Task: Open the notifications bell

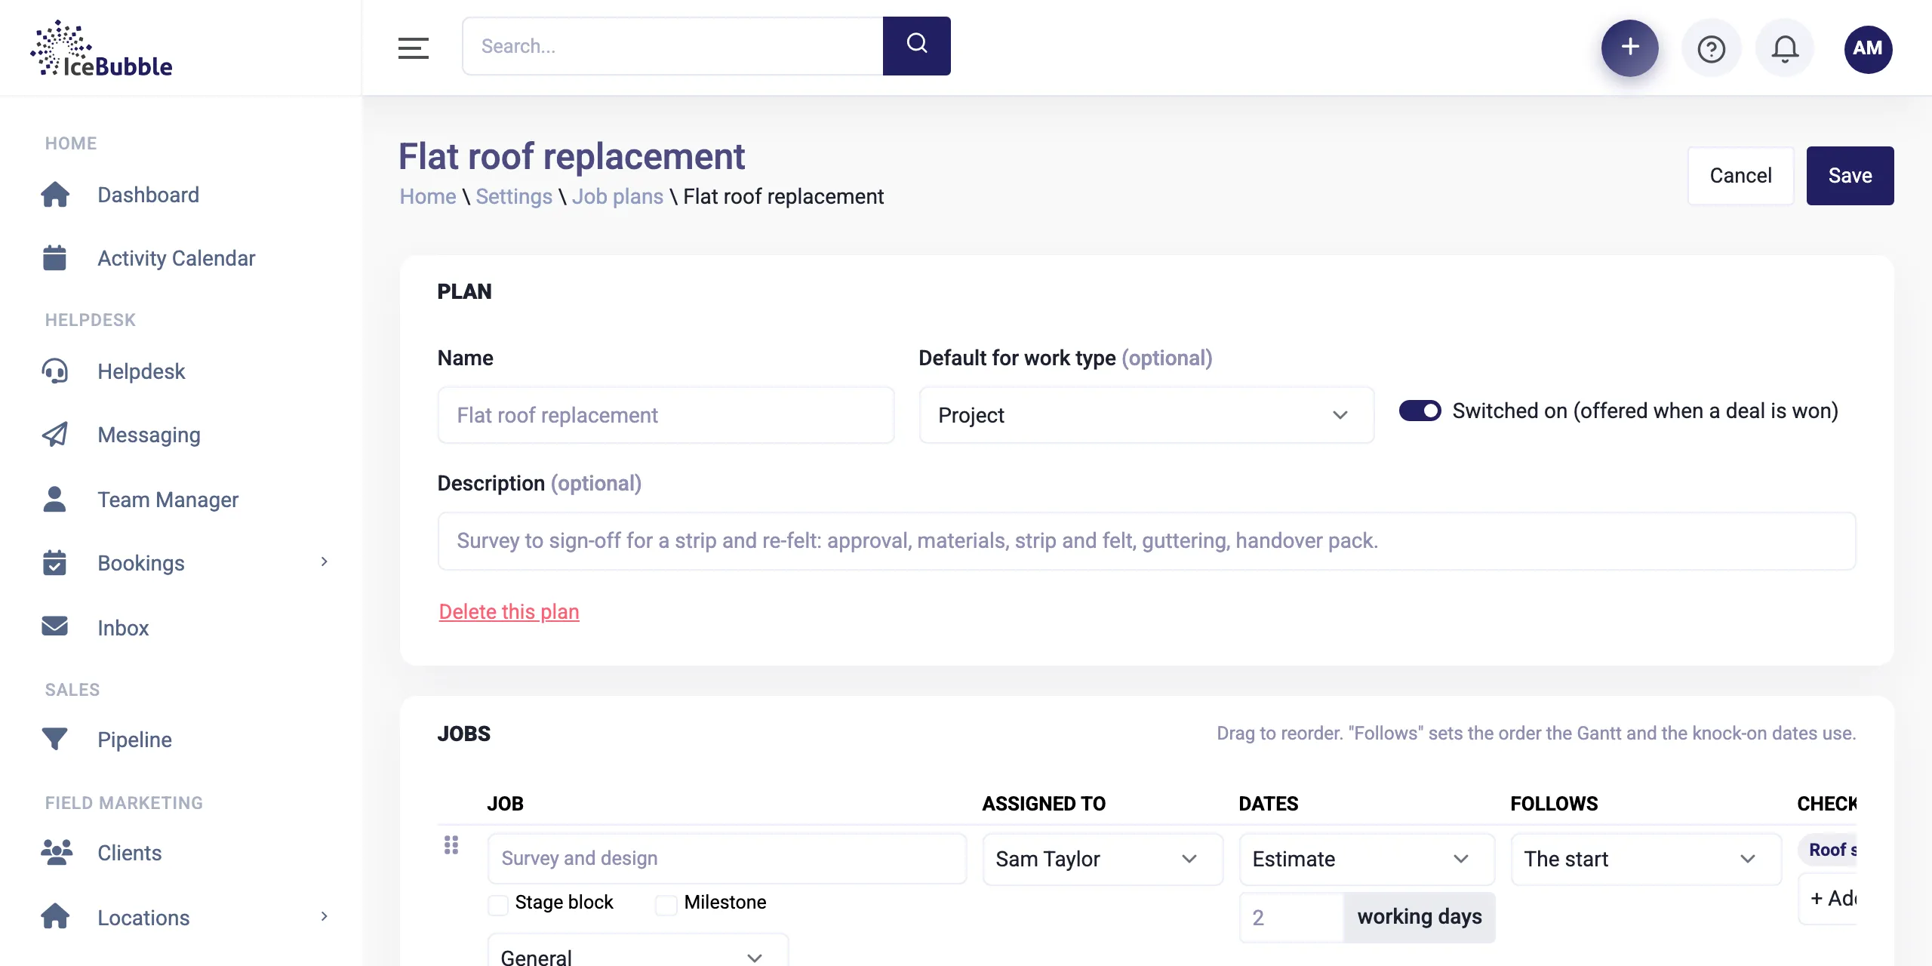Action: [x=1785, y=49]
